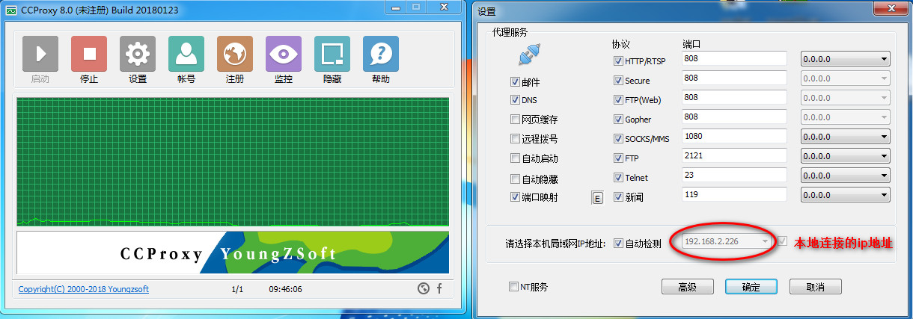
Task: Click the HTTP/RTSP port 808 field
Action: (x=735, y=58)
